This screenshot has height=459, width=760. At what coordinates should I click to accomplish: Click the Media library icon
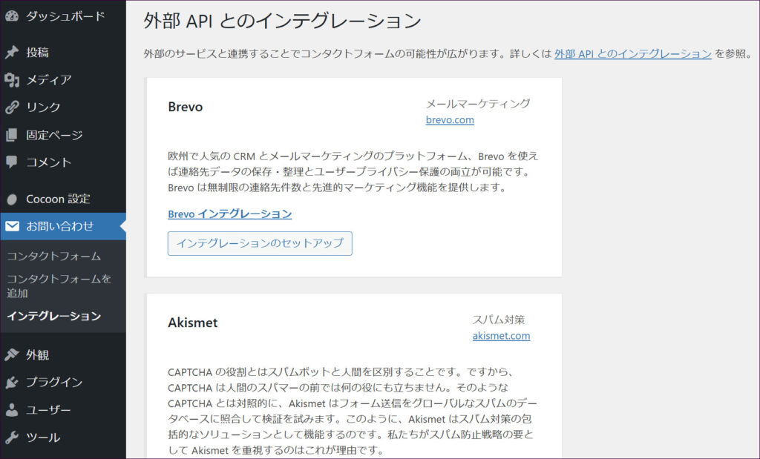pos(12,80)
